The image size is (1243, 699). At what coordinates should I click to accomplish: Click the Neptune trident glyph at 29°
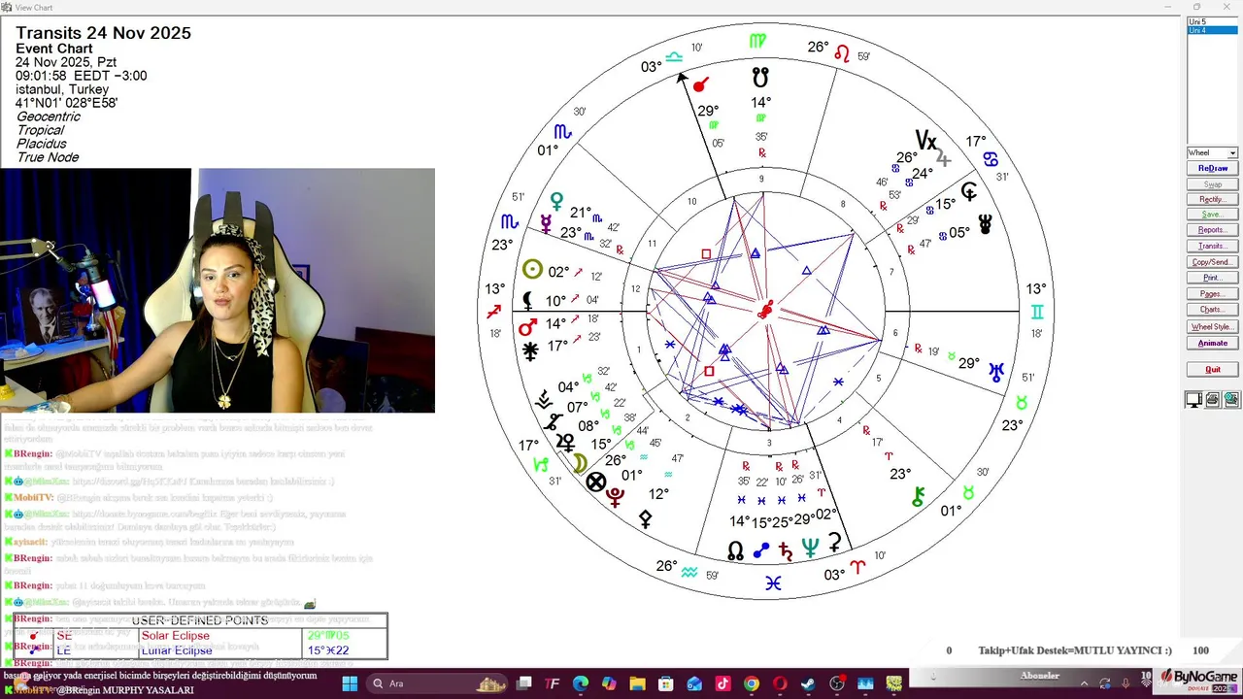[810, 549]
